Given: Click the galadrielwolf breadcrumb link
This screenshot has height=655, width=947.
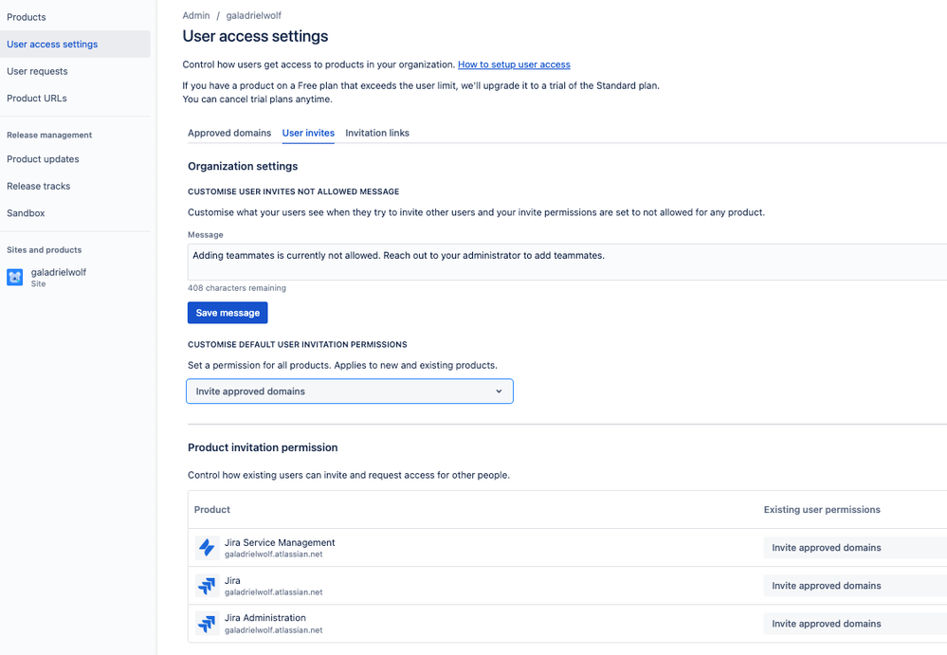Looking at the screenshot, I should pos(254,16).
